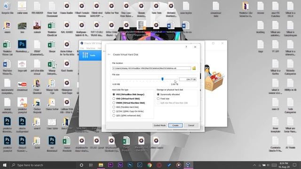Click the file location path field
301x169 pixels.
(x=151, y=68)
